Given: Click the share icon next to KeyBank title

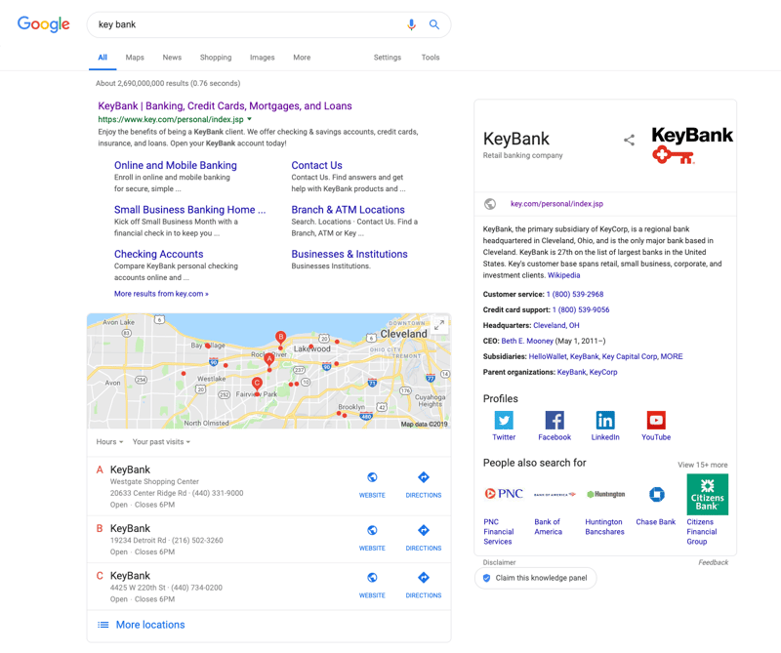Looking at the screenshot, I should click(629, 141).
